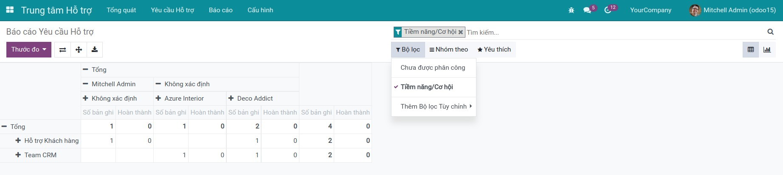Open the Báo cáo menu
The height and width of the screenshot is (175, 783).
(x=220, y=10)
